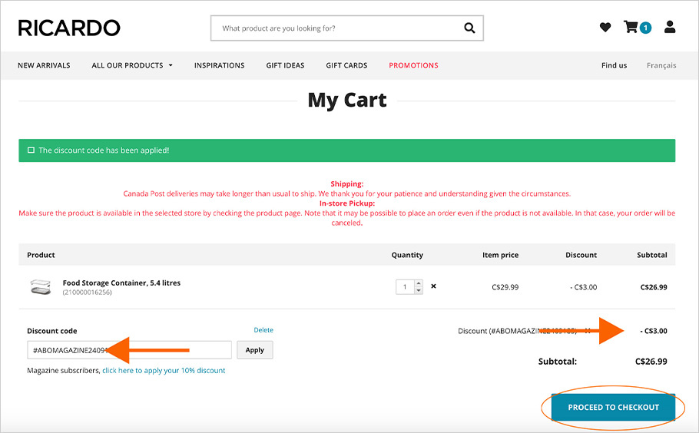The image size is (699, 433).
Task: Click Apply discount code button
Action: pos(254,350)
